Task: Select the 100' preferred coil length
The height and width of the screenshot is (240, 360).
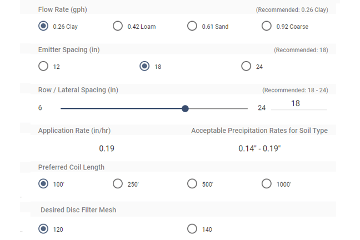Action: [43, 184]
